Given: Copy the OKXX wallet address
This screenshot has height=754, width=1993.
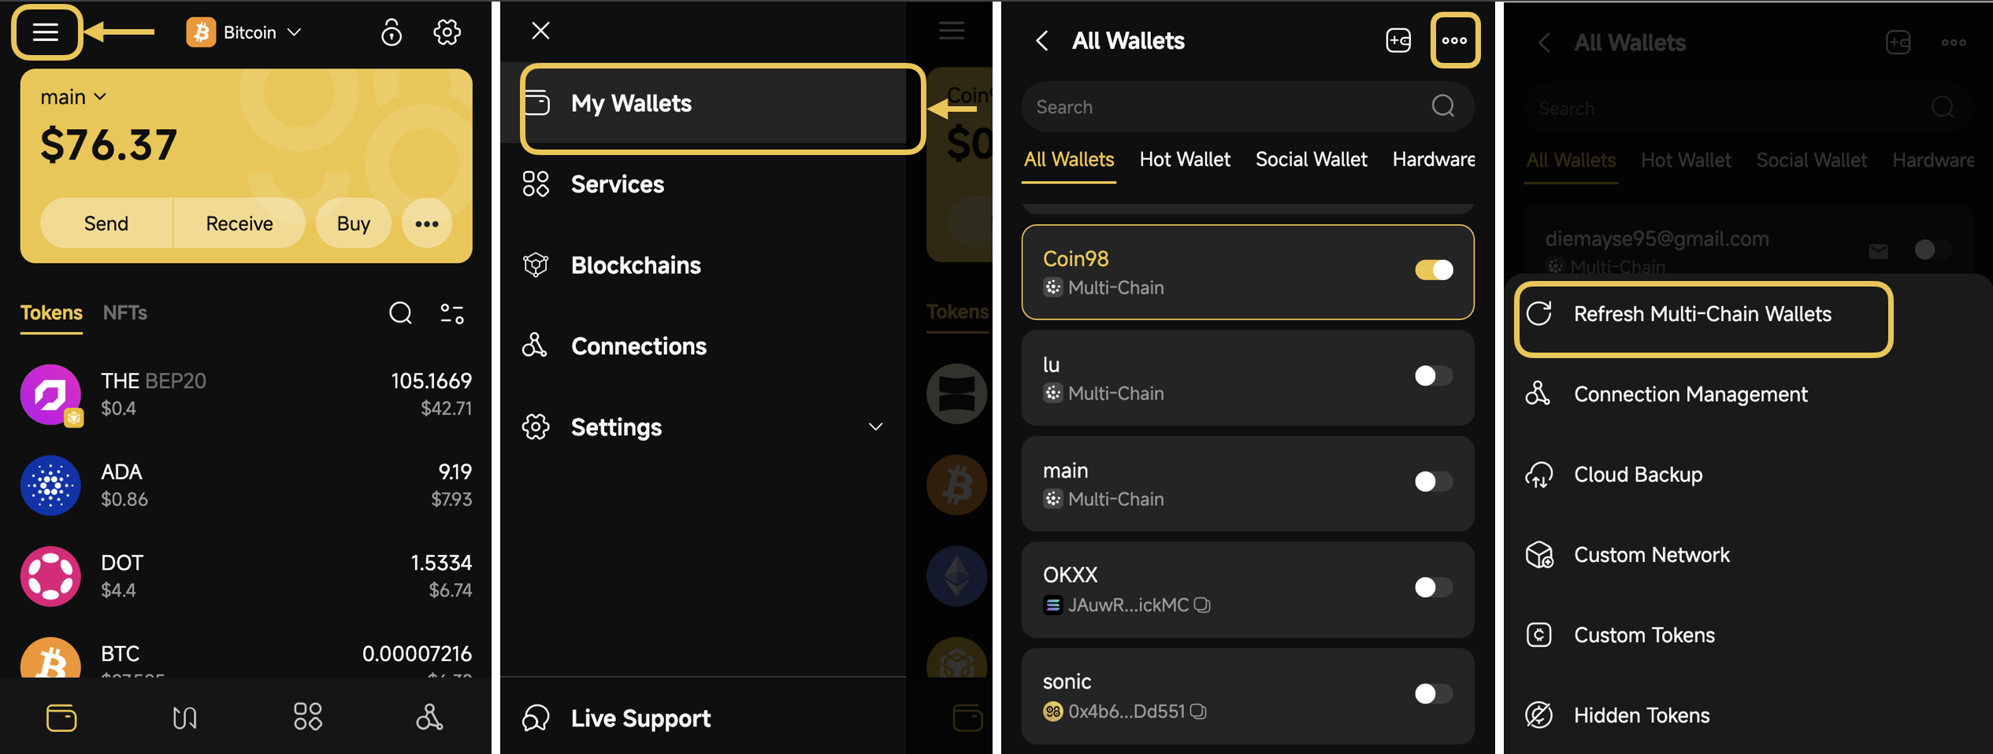Looking at the screenshot, I should pos(1202,605).
